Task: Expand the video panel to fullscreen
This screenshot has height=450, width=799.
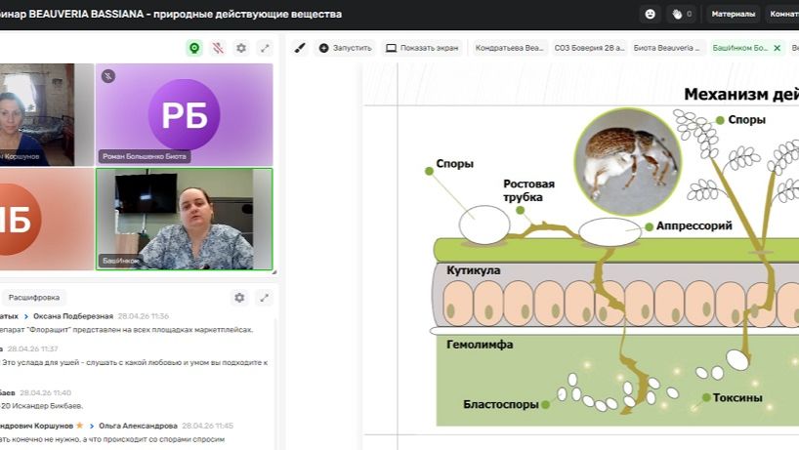Action: (265, 48)
